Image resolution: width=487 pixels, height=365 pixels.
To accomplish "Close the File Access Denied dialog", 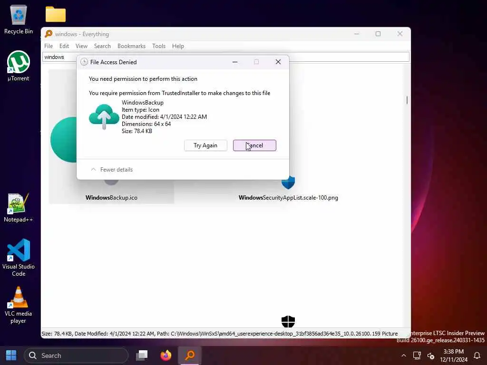I will 278,62.
